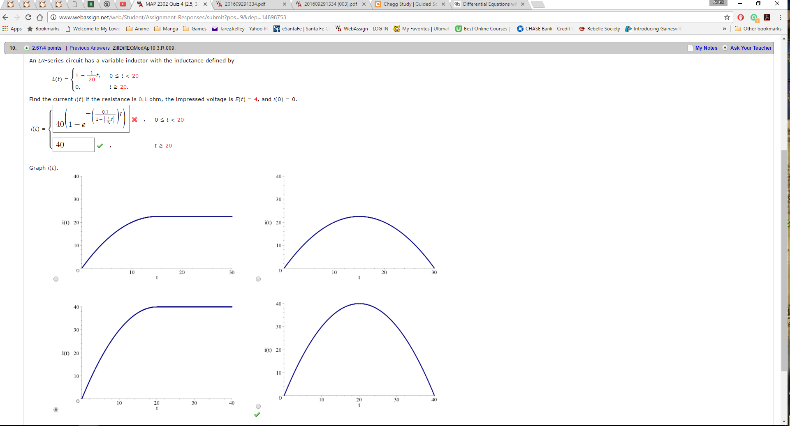Image resolution: width=790 pixels, height=426 pixels.
Task: Open the CHASE Bank Credit bookmark
Action: click(544, 29)
